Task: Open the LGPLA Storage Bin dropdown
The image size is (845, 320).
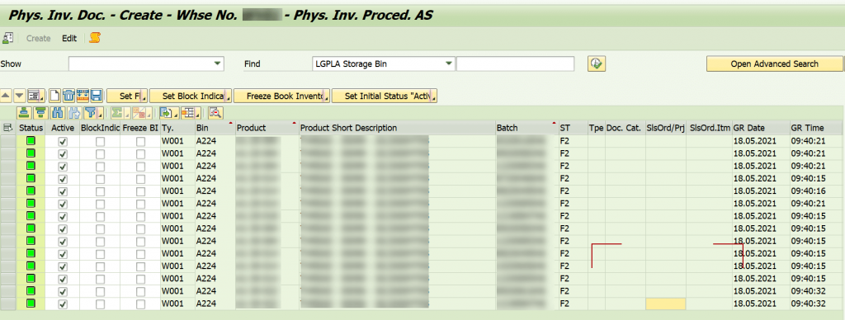Action: click(x=449, y=64)
